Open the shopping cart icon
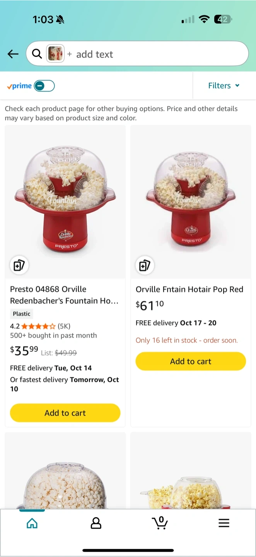The height and width of the screenshot is (557, 256). (x=160, y=523)
